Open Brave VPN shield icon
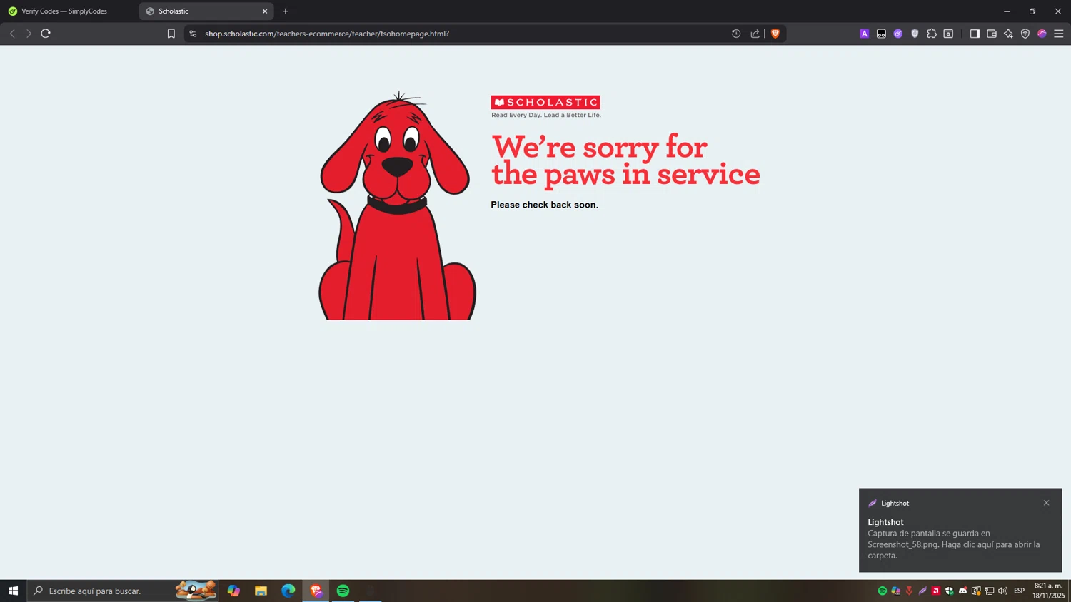 [1025, 34]
